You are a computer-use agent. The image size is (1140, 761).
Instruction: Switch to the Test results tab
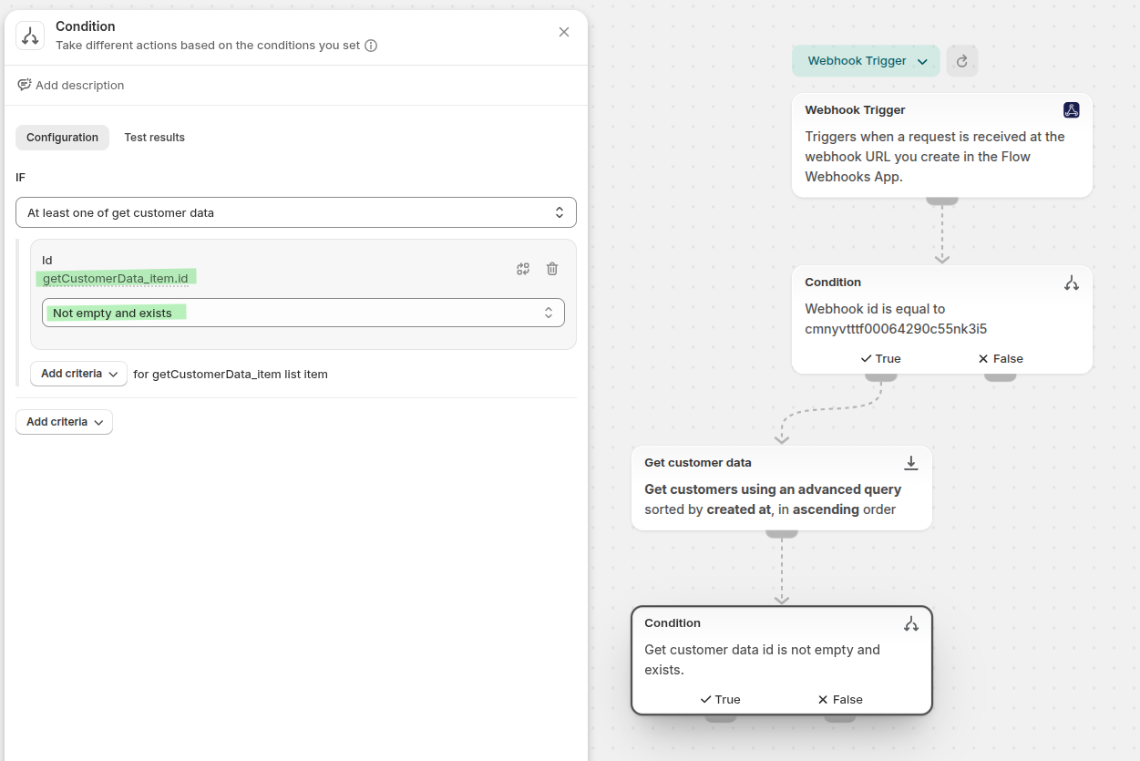(154, 138)
